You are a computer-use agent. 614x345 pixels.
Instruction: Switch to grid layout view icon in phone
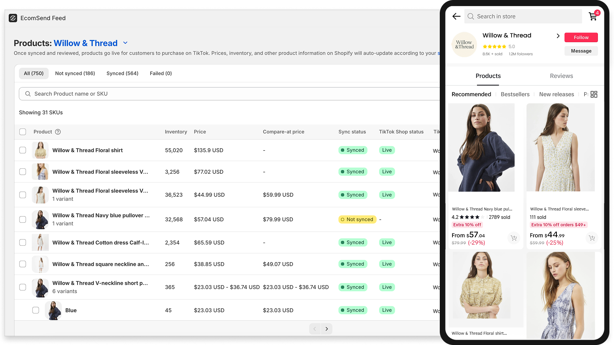594,94
